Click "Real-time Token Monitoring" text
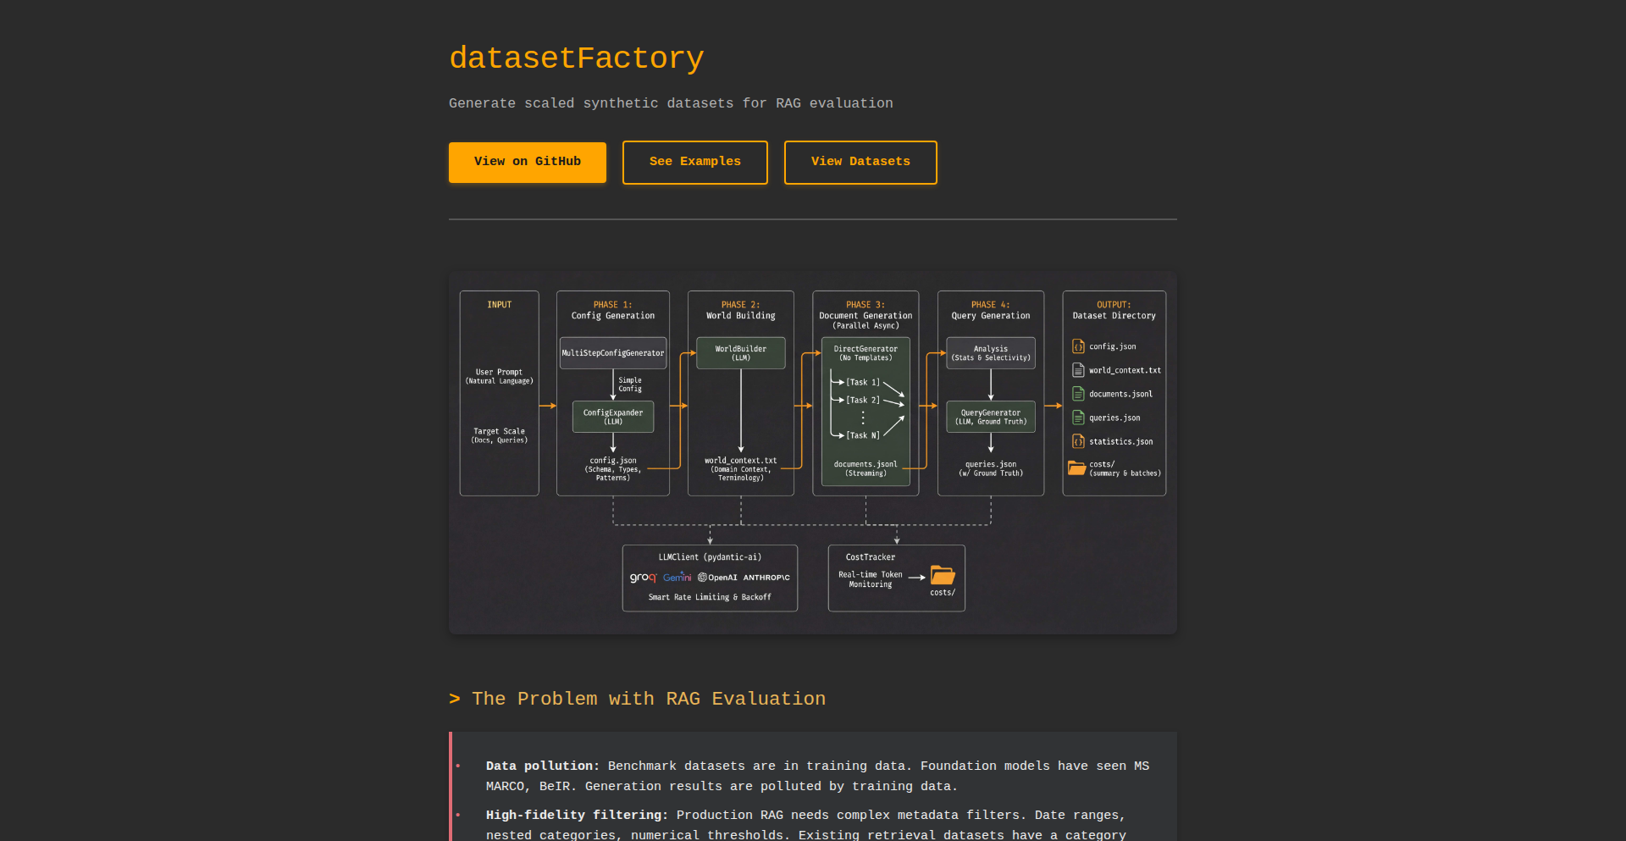Viewport: 1626px width, 841px height. 871,579
